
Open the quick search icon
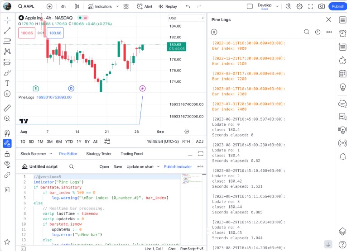coord(288,6)
